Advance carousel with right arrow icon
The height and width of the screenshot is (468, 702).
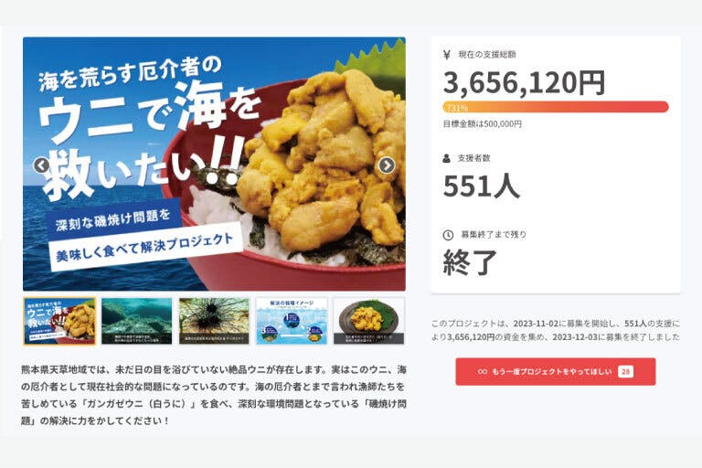(x=387, y=165)
